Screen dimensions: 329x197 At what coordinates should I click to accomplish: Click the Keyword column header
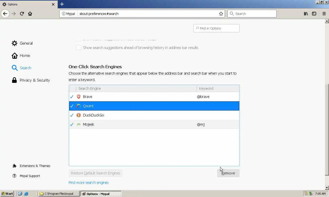218,88
